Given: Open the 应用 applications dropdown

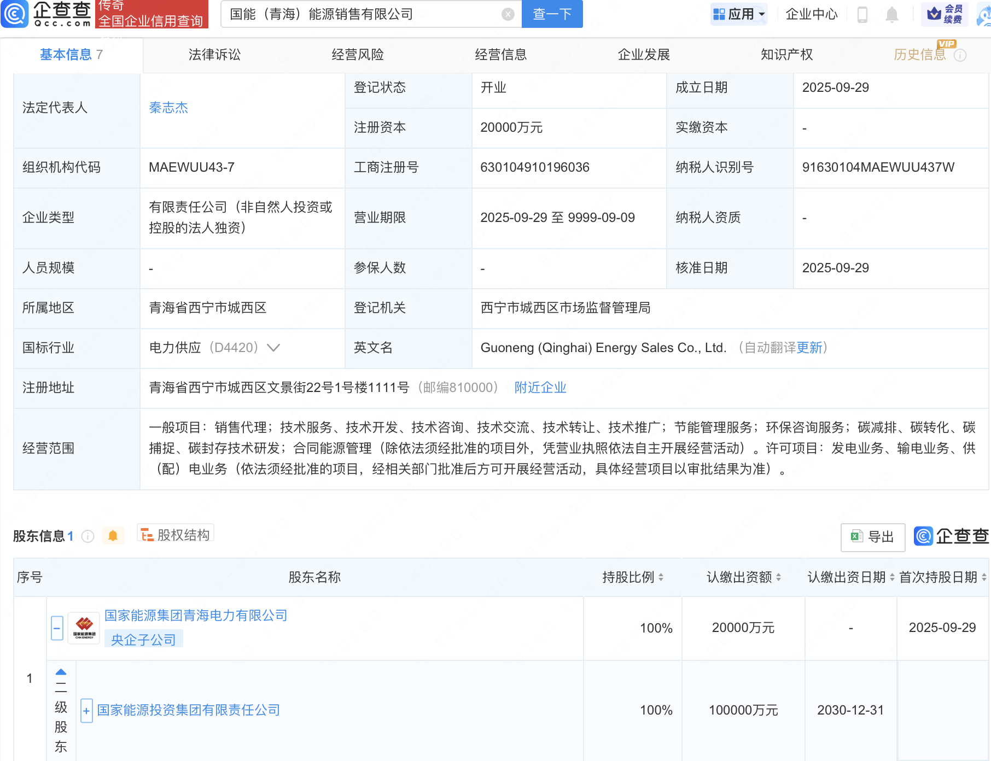Looking at the screenshot, I should [x=739, y=14].
